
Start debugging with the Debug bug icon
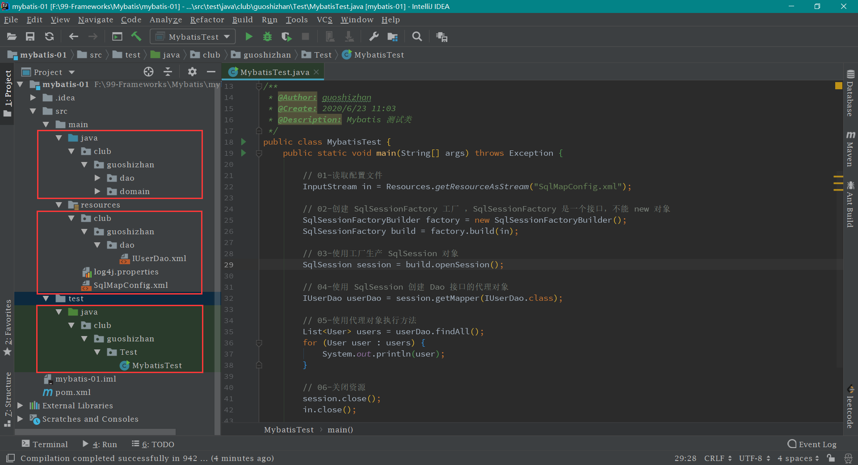tap(267, 37)
